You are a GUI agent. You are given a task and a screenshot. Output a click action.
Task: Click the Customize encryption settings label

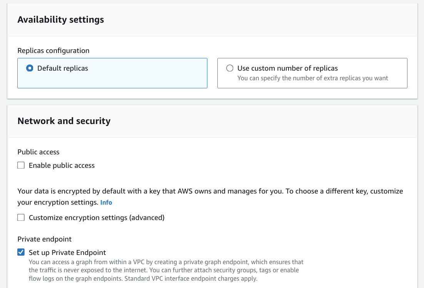(96, 217)
